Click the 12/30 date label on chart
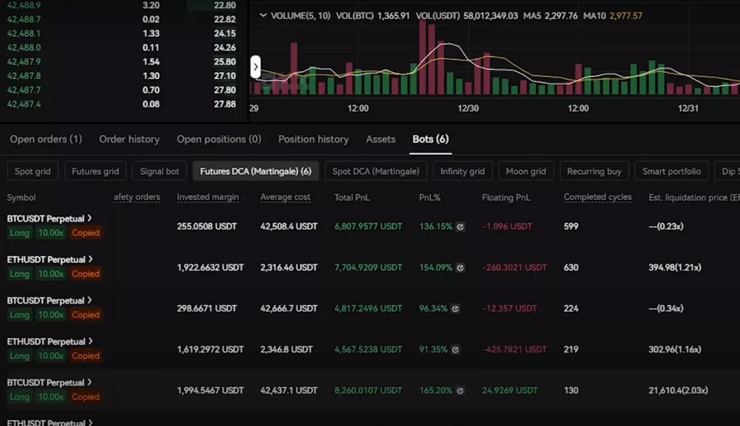Image resolution: width=740 pixels, height=426 pixels. coord(468,108)
